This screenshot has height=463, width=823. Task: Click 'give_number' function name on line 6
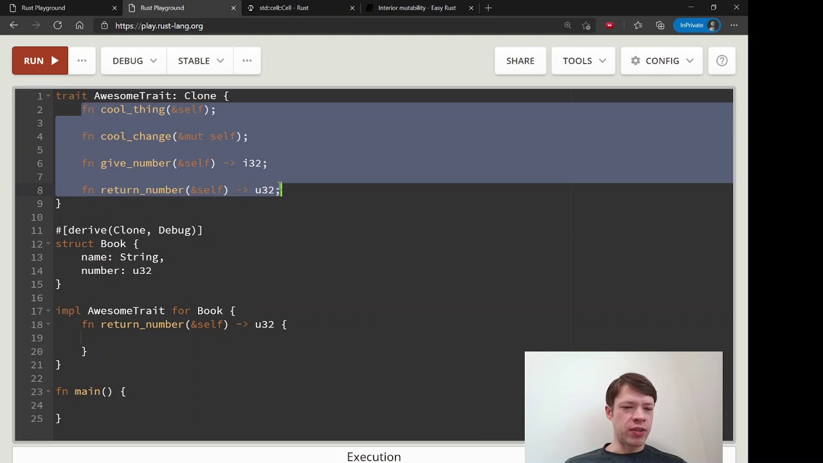click(136, 163)
